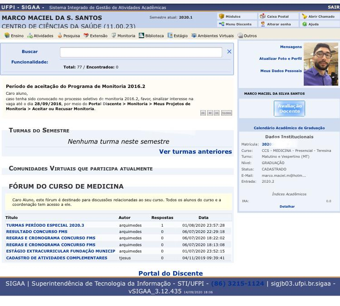Open topic RESULTADO CONCURSO FMS
This screenshot has width=340, height=306.
pos(37,232)
